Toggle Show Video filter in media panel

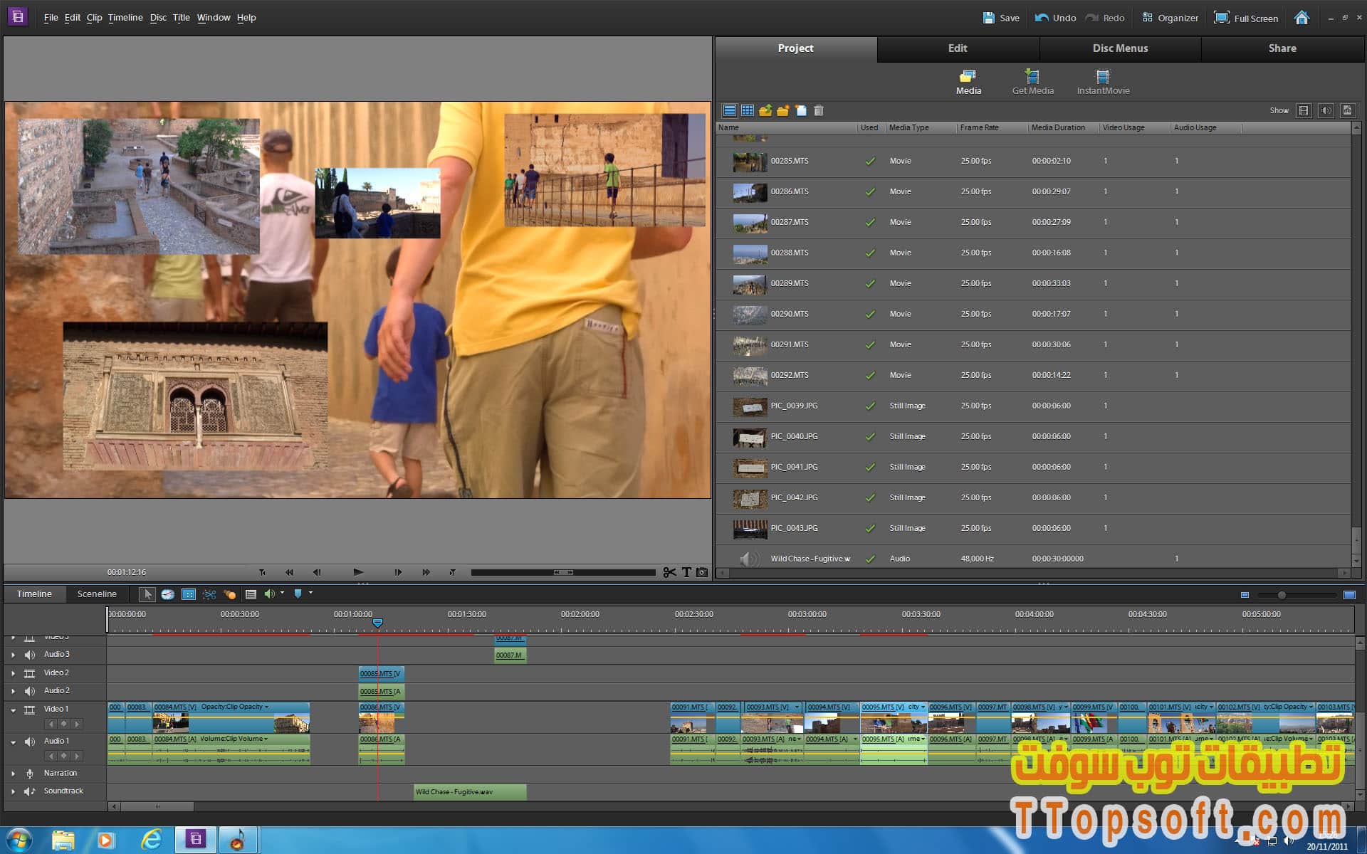[1304, 110]
